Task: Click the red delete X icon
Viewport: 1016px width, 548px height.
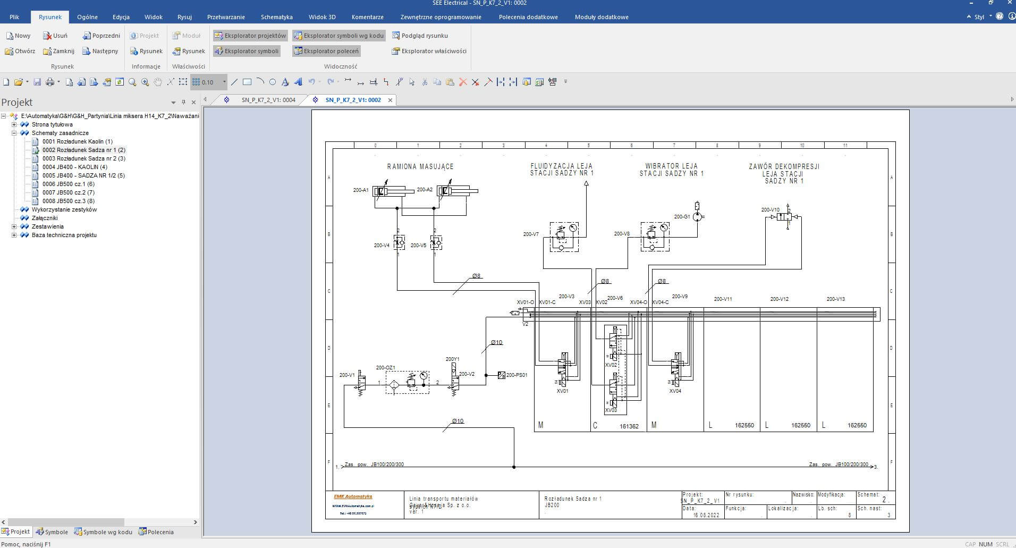Action: 463,82
